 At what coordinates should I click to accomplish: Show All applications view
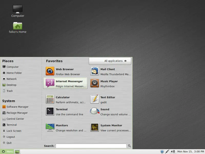110,61
